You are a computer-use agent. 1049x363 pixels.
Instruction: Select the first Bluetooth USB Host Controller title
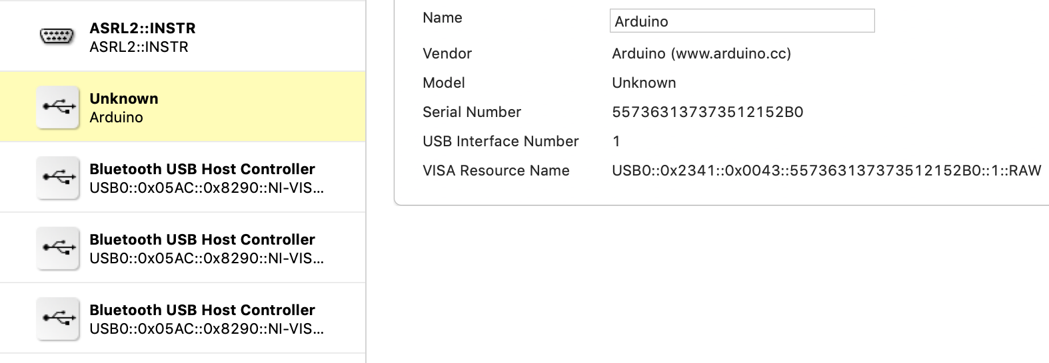(x=202, y=169)
